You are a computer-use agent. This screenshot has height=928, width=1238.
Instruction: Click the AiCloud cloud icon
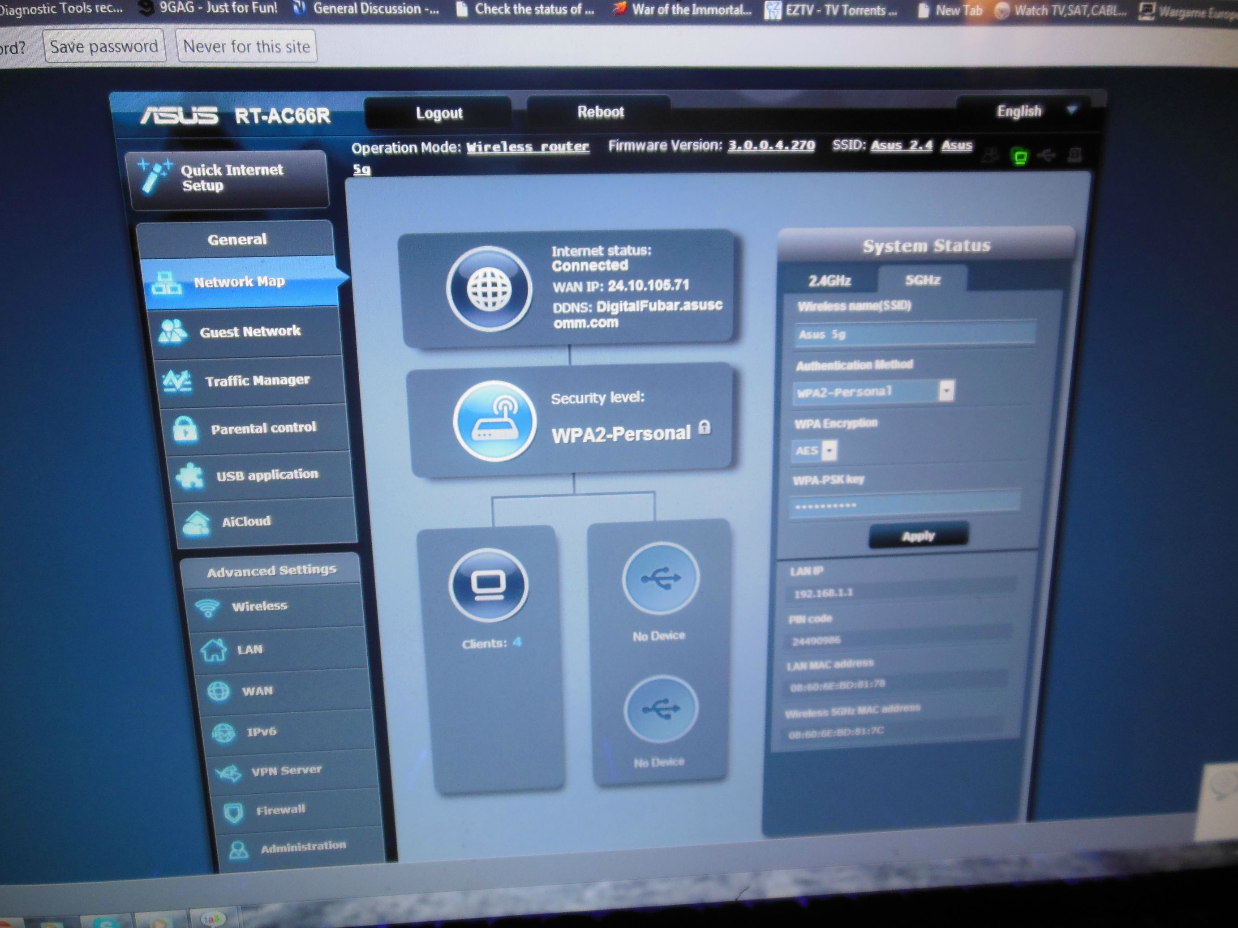pyautogui.click(x=197, y=523)
